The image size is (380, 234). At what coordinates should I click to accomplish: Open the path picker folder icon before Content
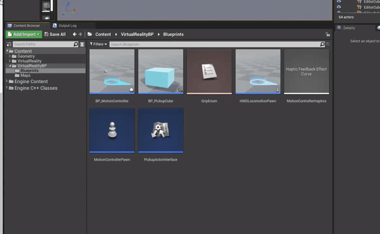(x=90, y=35)
